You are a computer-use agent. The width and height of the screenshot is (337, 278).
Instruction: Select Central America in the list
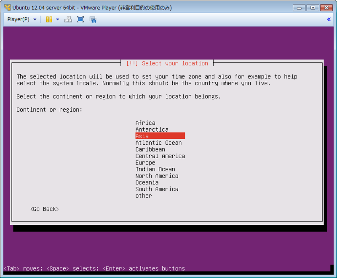160,156
